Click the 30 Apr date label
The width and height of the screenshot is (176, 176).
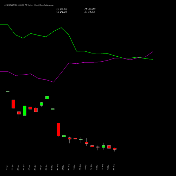click(x=46, y=168)
